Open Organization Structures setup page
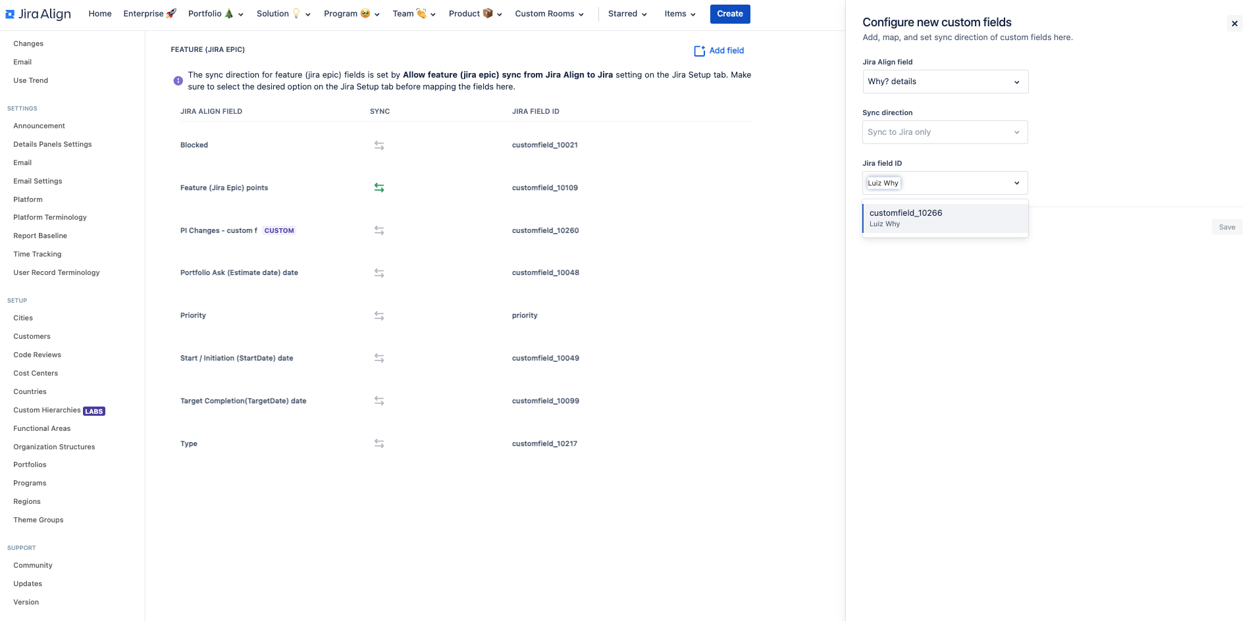 click(54, 447)
